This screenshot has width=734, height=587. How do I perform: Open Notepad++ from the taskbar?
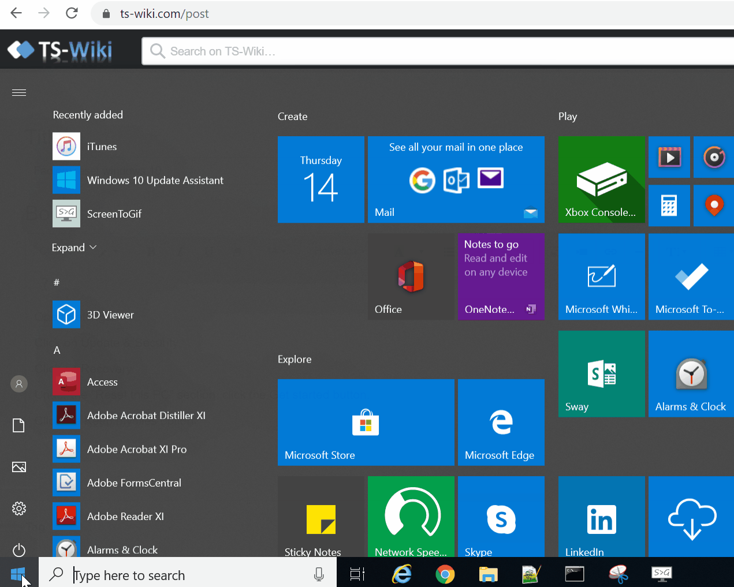(531, 574)
